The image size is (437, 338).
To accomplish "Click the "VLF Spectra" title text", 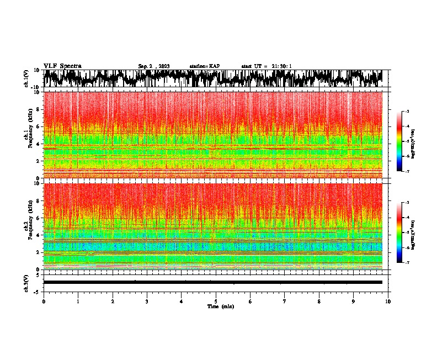I will click(x=62, y=66).
